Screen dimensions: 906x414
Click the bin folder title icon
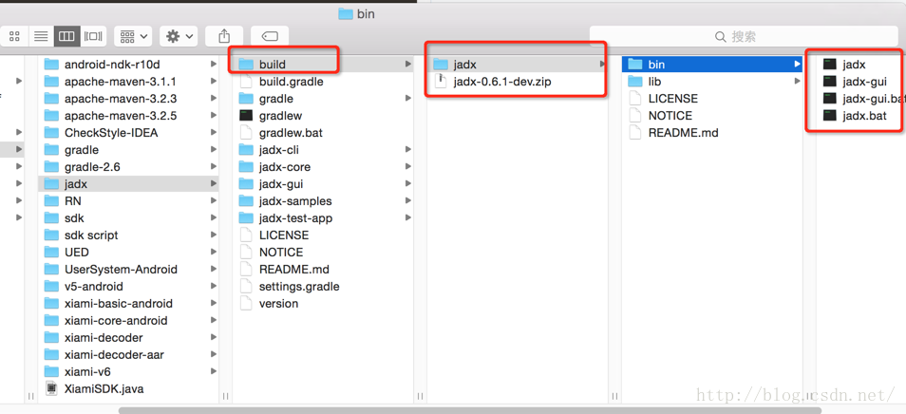click(345, 14)
